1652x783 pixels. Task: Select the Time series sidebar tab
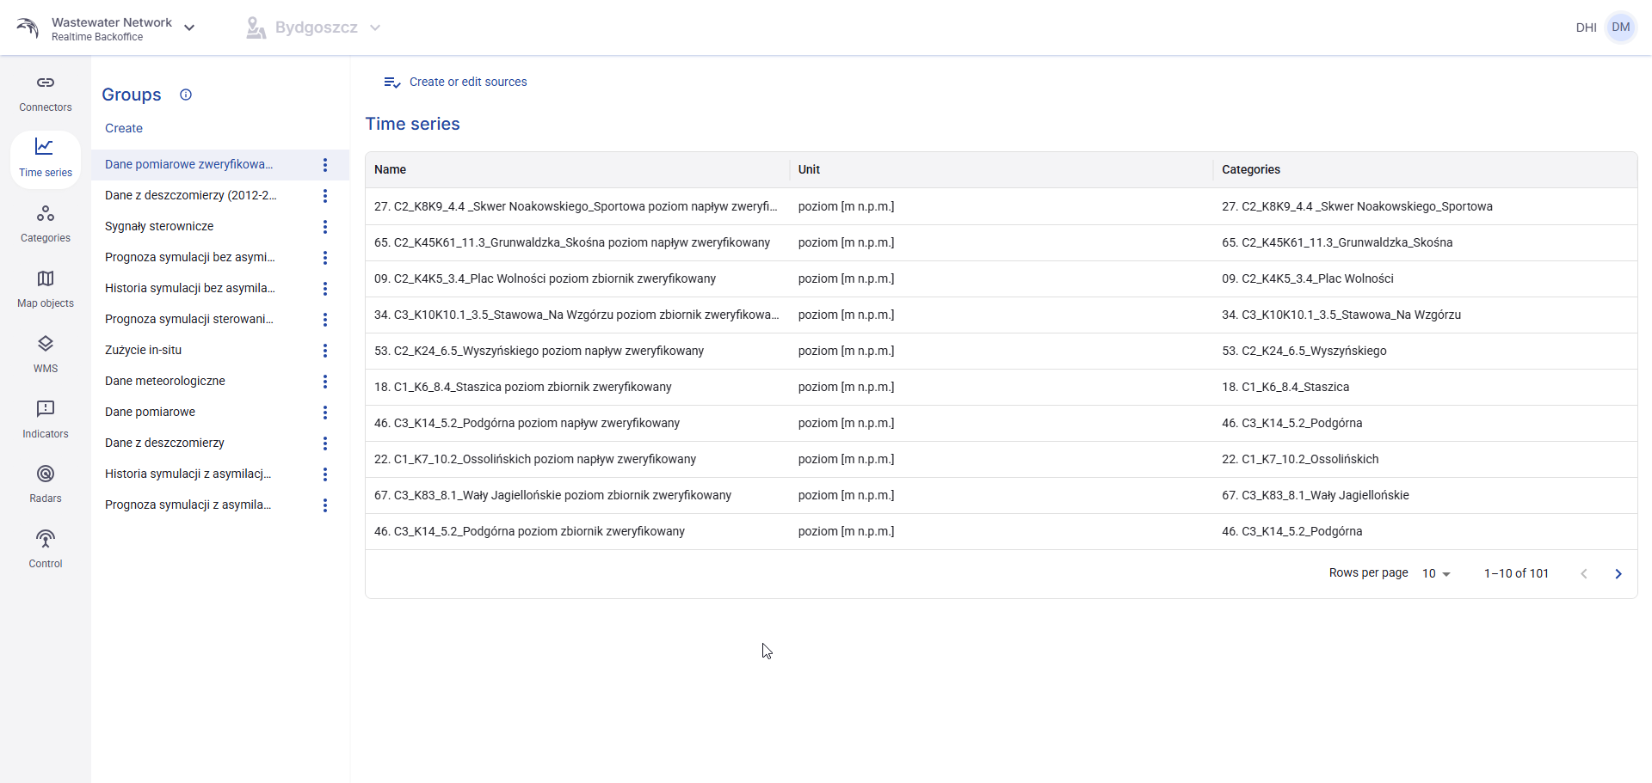pos(46,159)
